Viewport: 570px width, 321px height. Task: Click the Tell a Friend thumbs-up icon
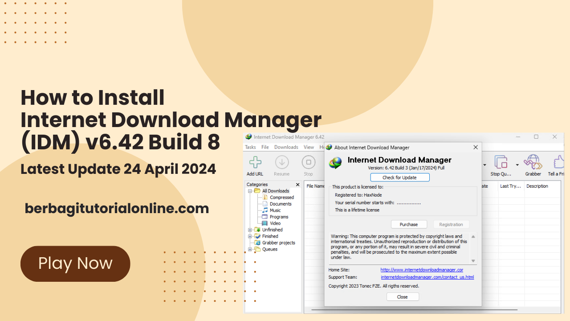[558, 162]
